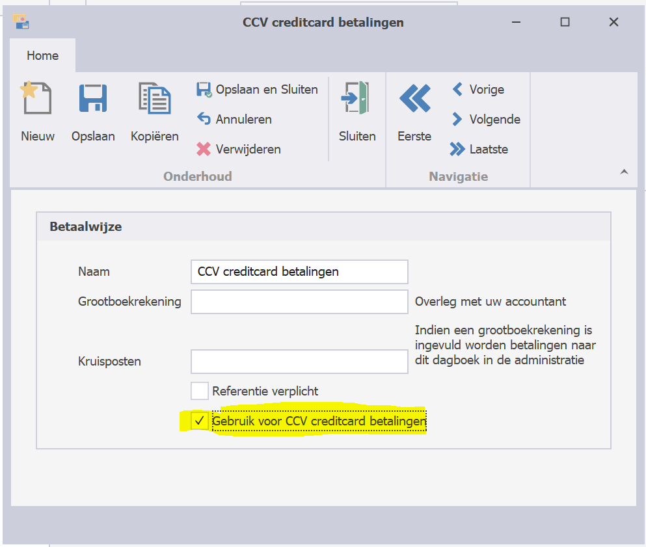Jump to the Laatste record

tap(479, 149)
